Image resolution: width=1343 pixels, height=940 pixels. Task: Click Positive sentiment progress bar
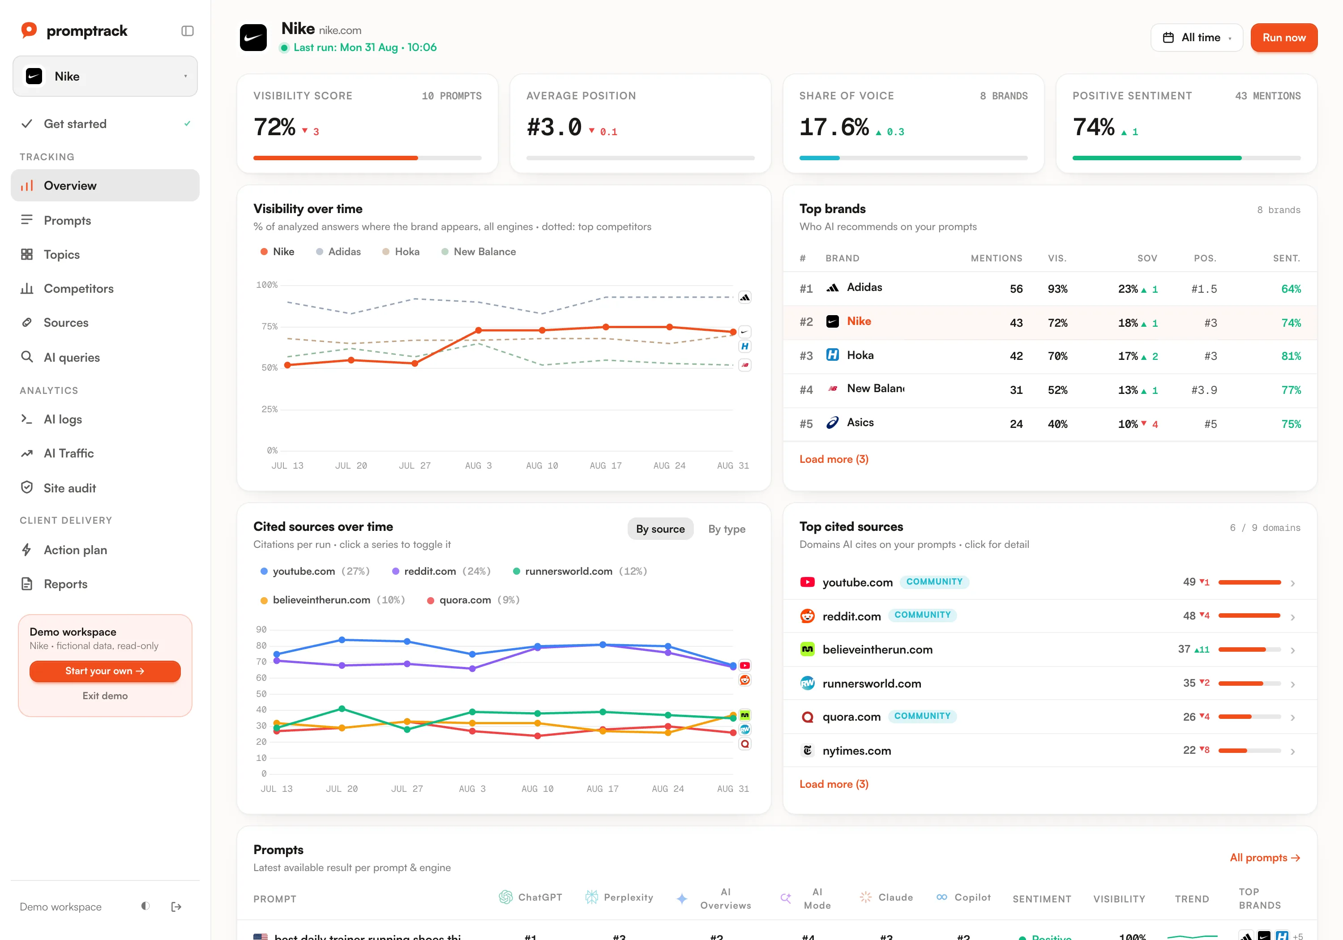click(1186, 158)
